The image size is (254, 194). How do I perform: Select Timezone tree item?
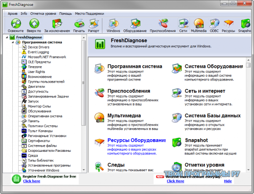[35, 67]
